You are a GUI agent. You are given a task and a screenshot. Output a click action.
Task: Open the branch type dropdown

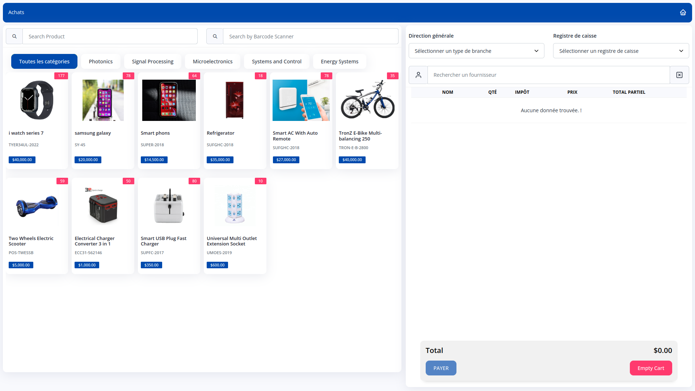tap(476, 51)
